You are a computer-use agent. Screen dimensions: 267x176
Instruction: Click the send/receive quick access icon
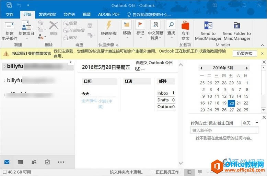tap(9, 5)
